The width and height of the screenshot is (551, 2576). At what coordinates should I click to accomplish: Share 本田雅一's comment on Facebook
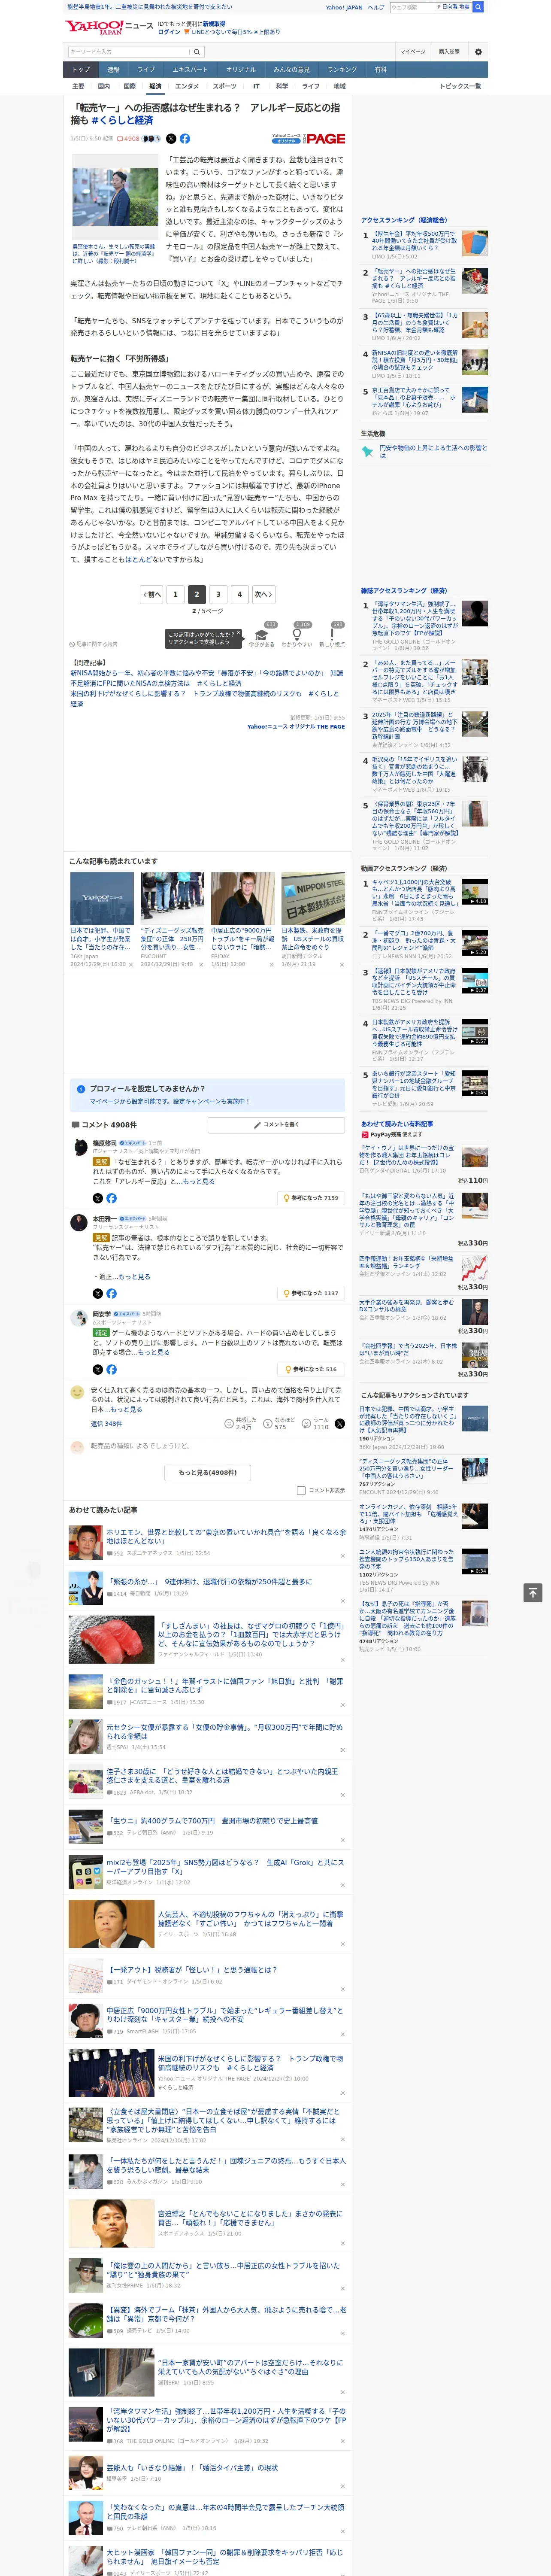point(111,1293)
